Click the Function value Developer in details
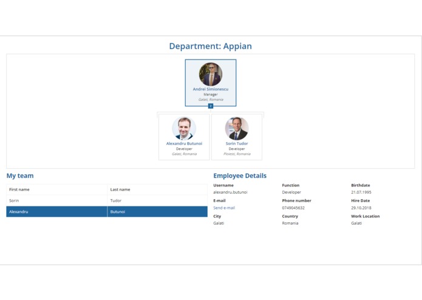The width and height of the screenshot is (422, 300). tap(291, 193)
